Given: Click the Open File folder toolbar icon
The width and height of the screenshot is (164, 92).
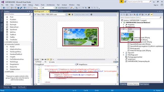Looking at the screenshot, I should coord(16,8).
